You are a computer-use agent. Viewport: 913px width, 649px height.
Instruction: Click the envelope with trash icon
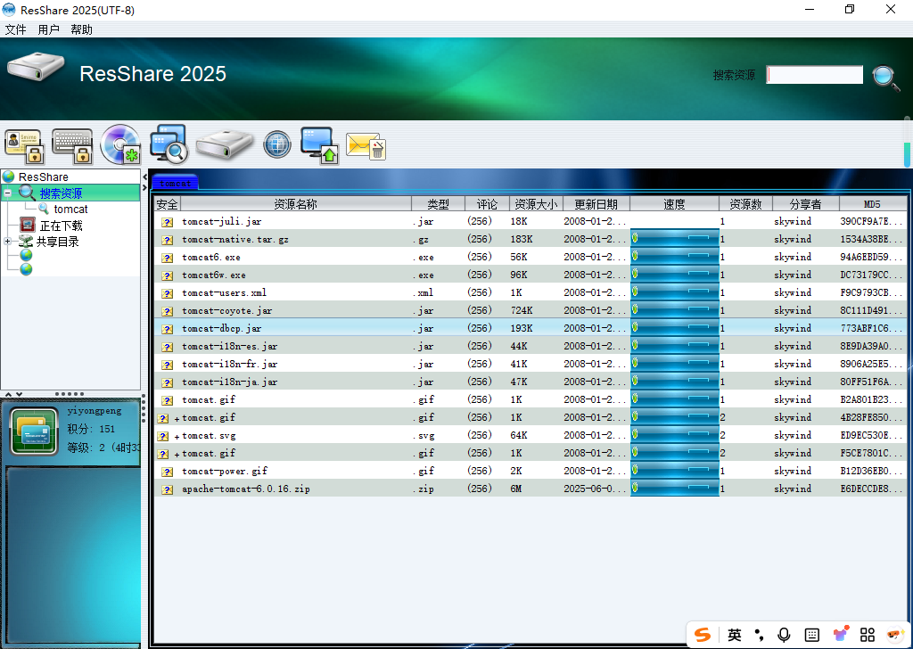[x=366, y=145]
